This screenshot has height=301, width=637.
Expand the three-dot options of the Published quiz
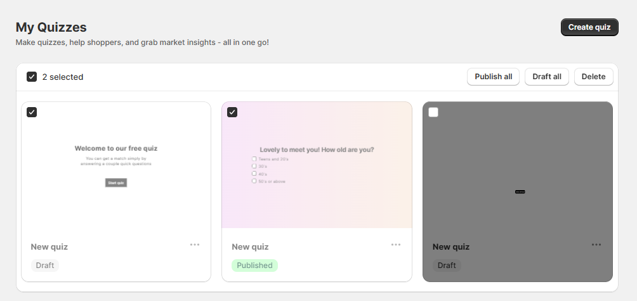[396, 245]
